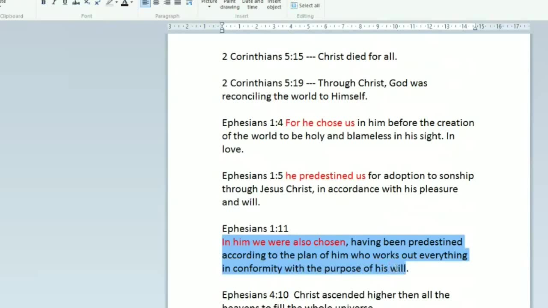Screen dimensions: 548x308
Task: Align text to the right
Action: tap(167, 3)
